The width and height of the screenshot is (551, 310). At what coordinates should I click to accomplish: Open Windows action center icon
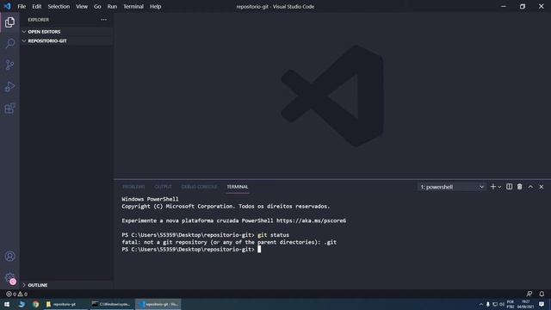(x=542, y=304)
